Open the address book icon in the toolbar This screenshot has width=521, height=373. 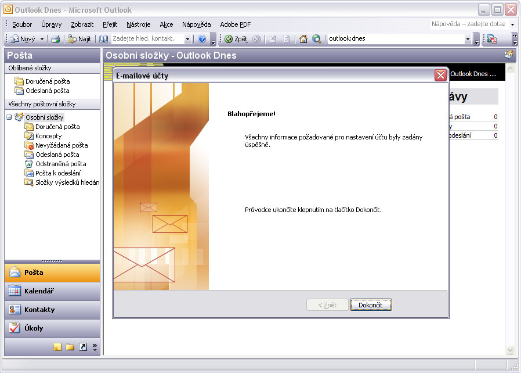click(x=103, y=39)
